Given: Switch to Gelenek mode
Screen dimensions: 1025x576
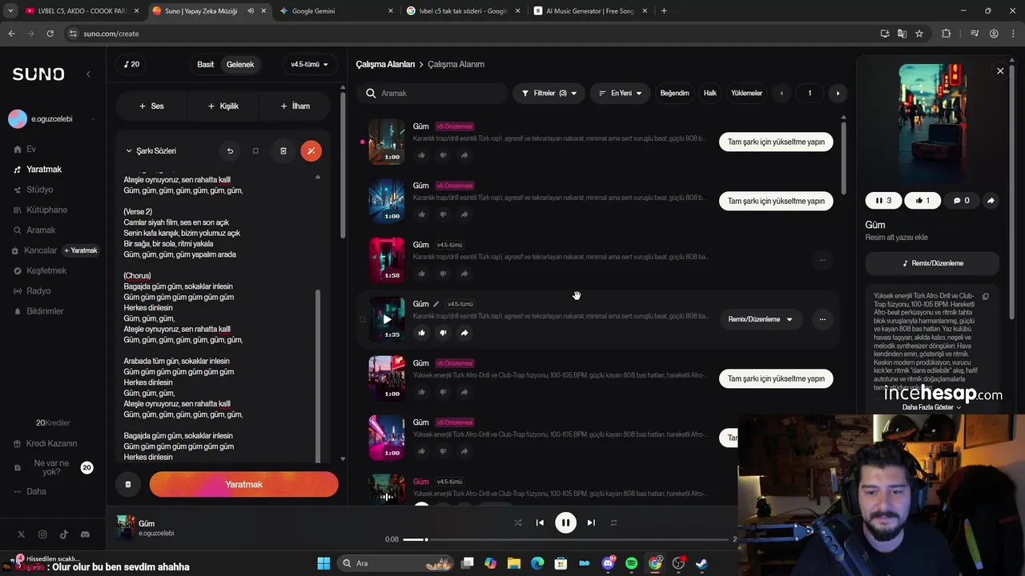Looking at the screenshot, I should 240,64.
